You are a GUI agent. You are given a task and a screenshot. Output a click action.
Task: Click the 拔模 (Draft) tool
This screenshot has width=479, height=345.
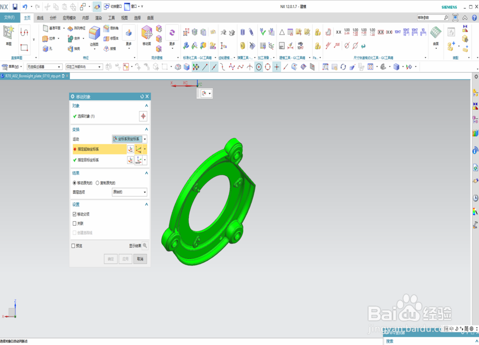(x=110, y=48)
